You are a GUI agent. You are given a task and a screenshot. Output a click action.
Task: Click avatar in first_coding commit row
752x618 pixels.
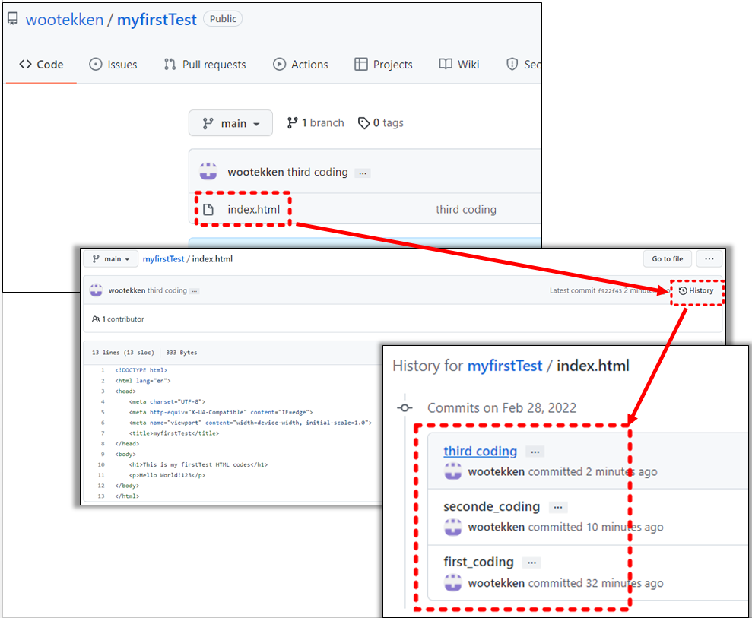[x=452, y=583]
